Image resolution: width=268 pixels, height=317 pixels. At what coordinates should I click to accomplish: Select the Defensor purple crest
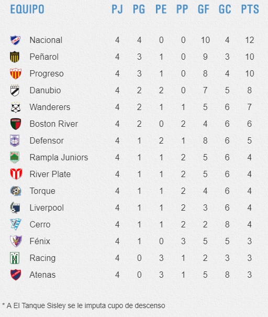coord(15,141)
